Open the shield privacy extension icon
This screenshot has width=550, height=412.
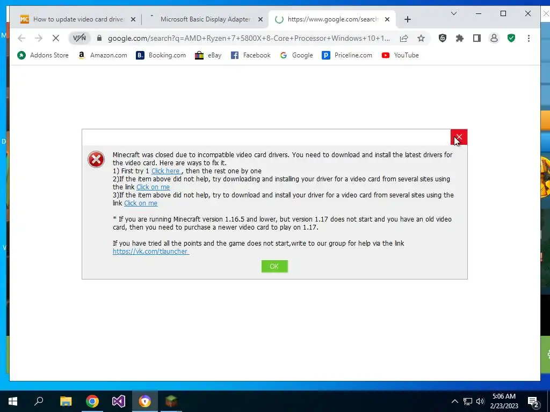[x=443, y=38]
